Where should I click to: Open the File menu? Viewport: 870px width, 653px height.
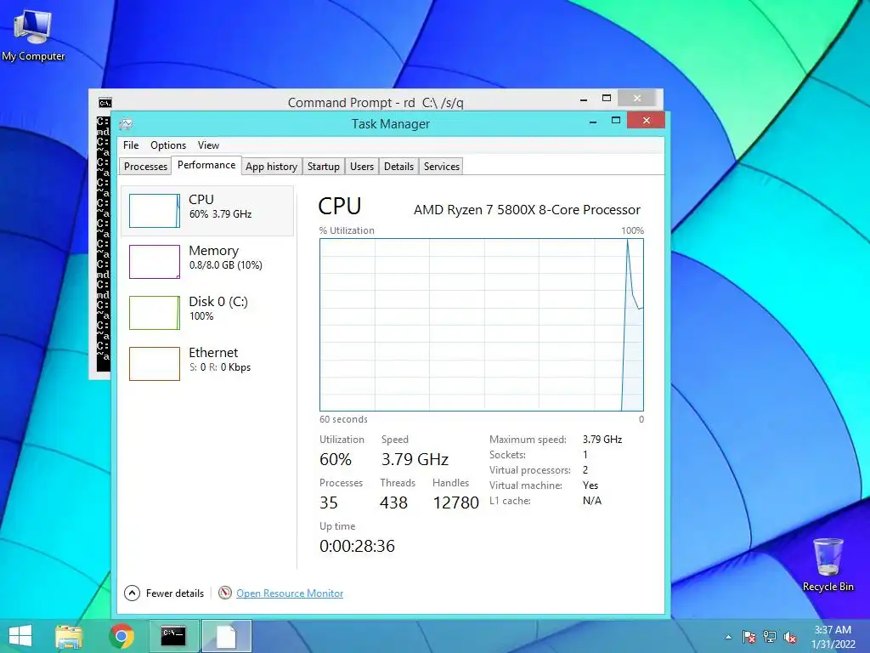click(131, 145)
